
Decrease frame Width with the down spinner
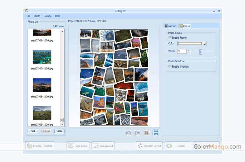pos(189,53)
